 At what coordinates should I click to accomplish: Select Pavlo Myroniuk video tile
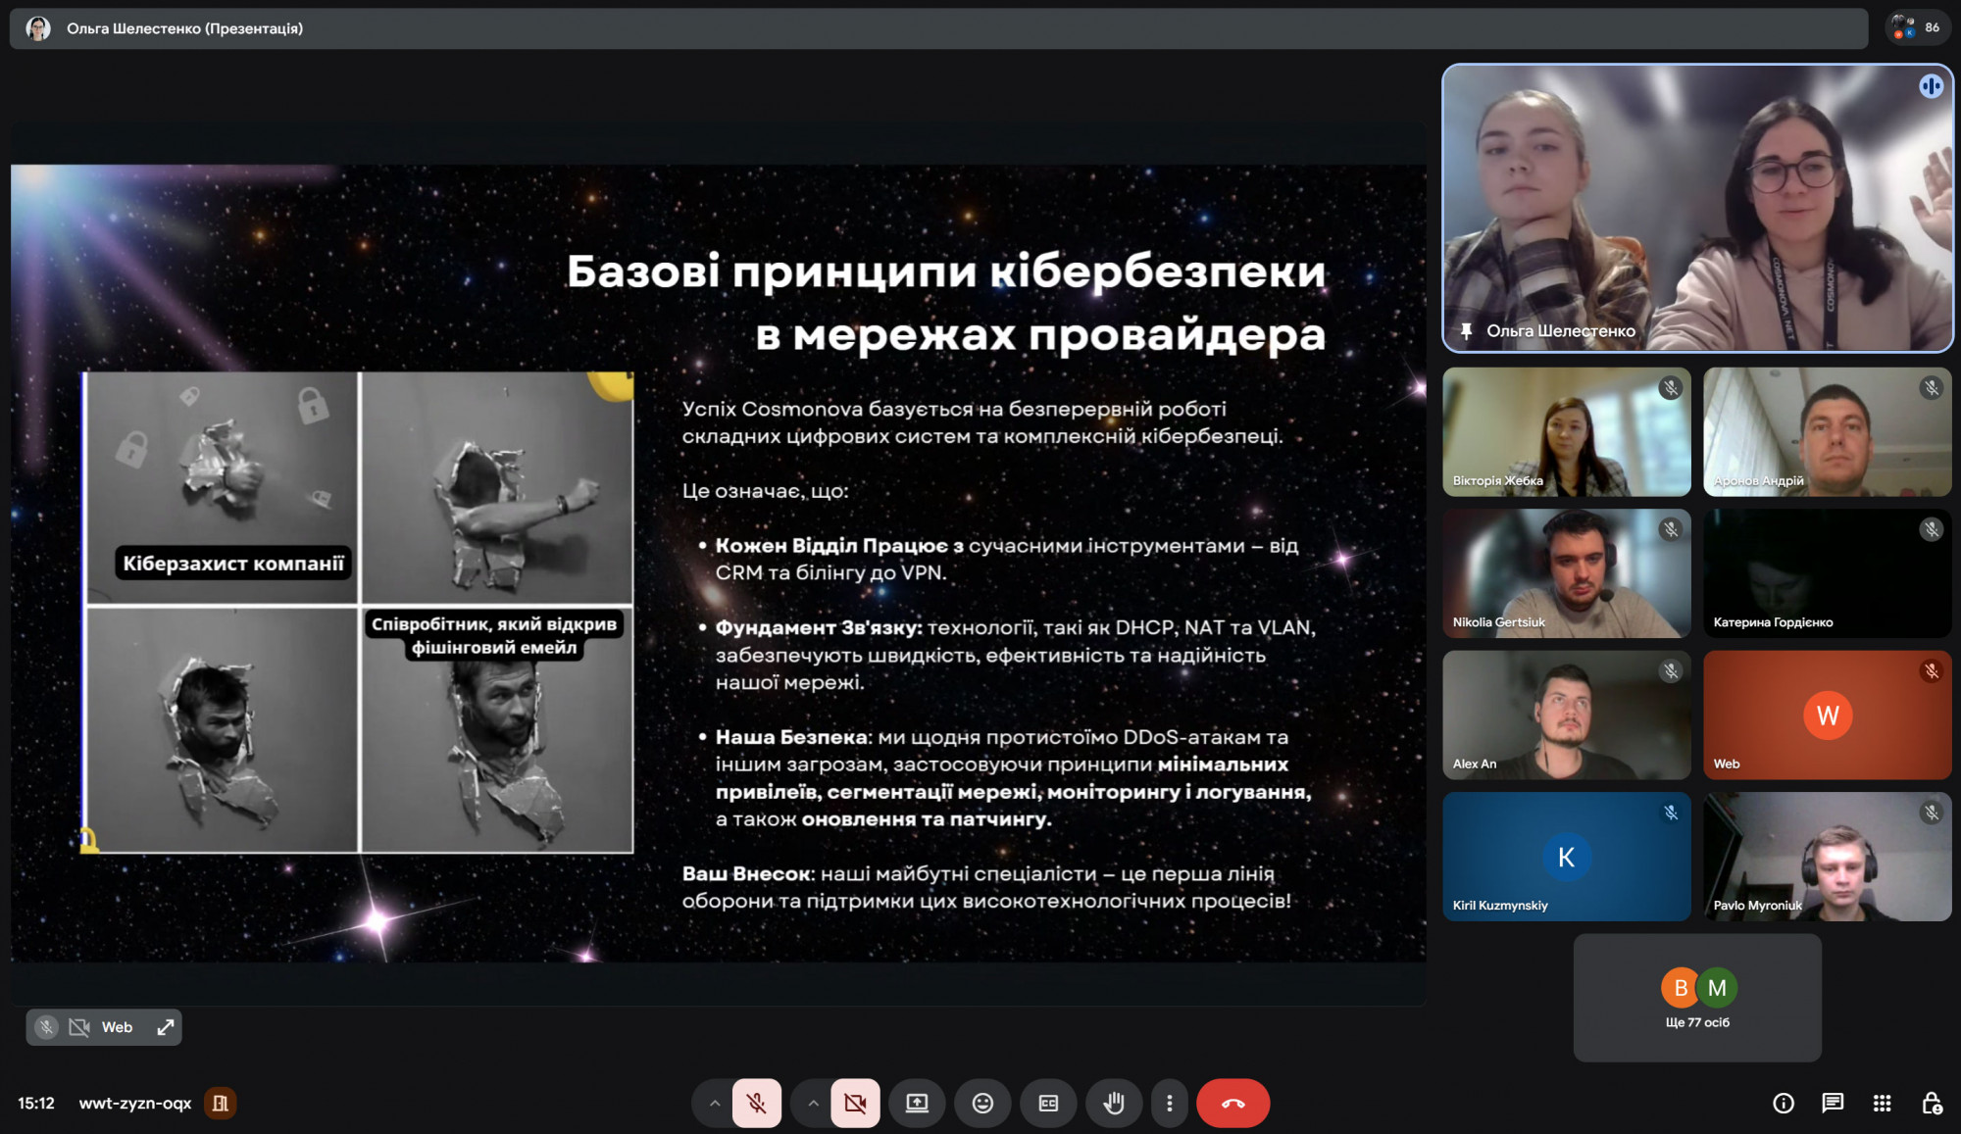tap(1827, 857)
